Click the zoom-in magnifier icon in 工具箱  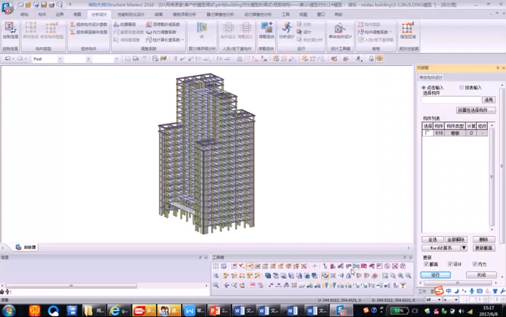tap(400, 276)
